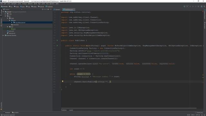Open the Code menu
This screenshot has height=116, width=206.
(19, 4)
